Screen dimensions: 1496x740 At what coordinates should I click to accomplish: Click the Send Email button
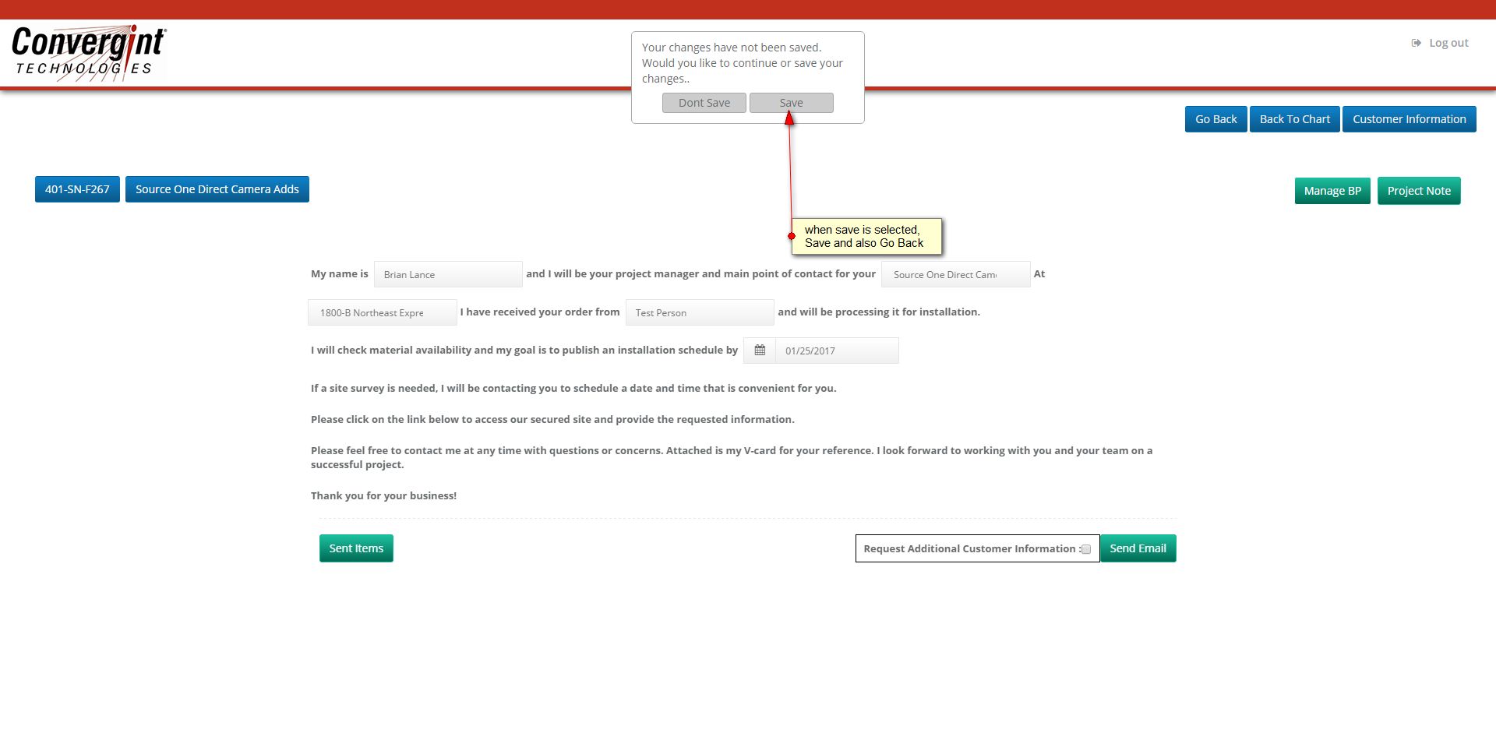pyautogui.click(x=1138, y=548)
